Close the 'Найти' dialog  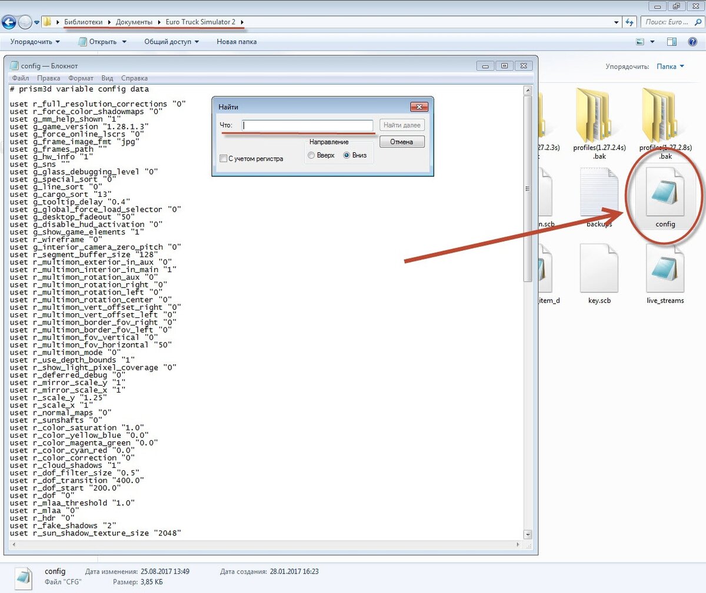[x=419, y=106]
